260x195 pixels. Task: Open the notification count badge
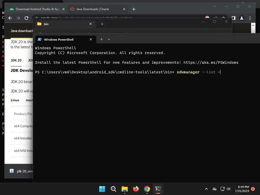click(x=253, y=189)
